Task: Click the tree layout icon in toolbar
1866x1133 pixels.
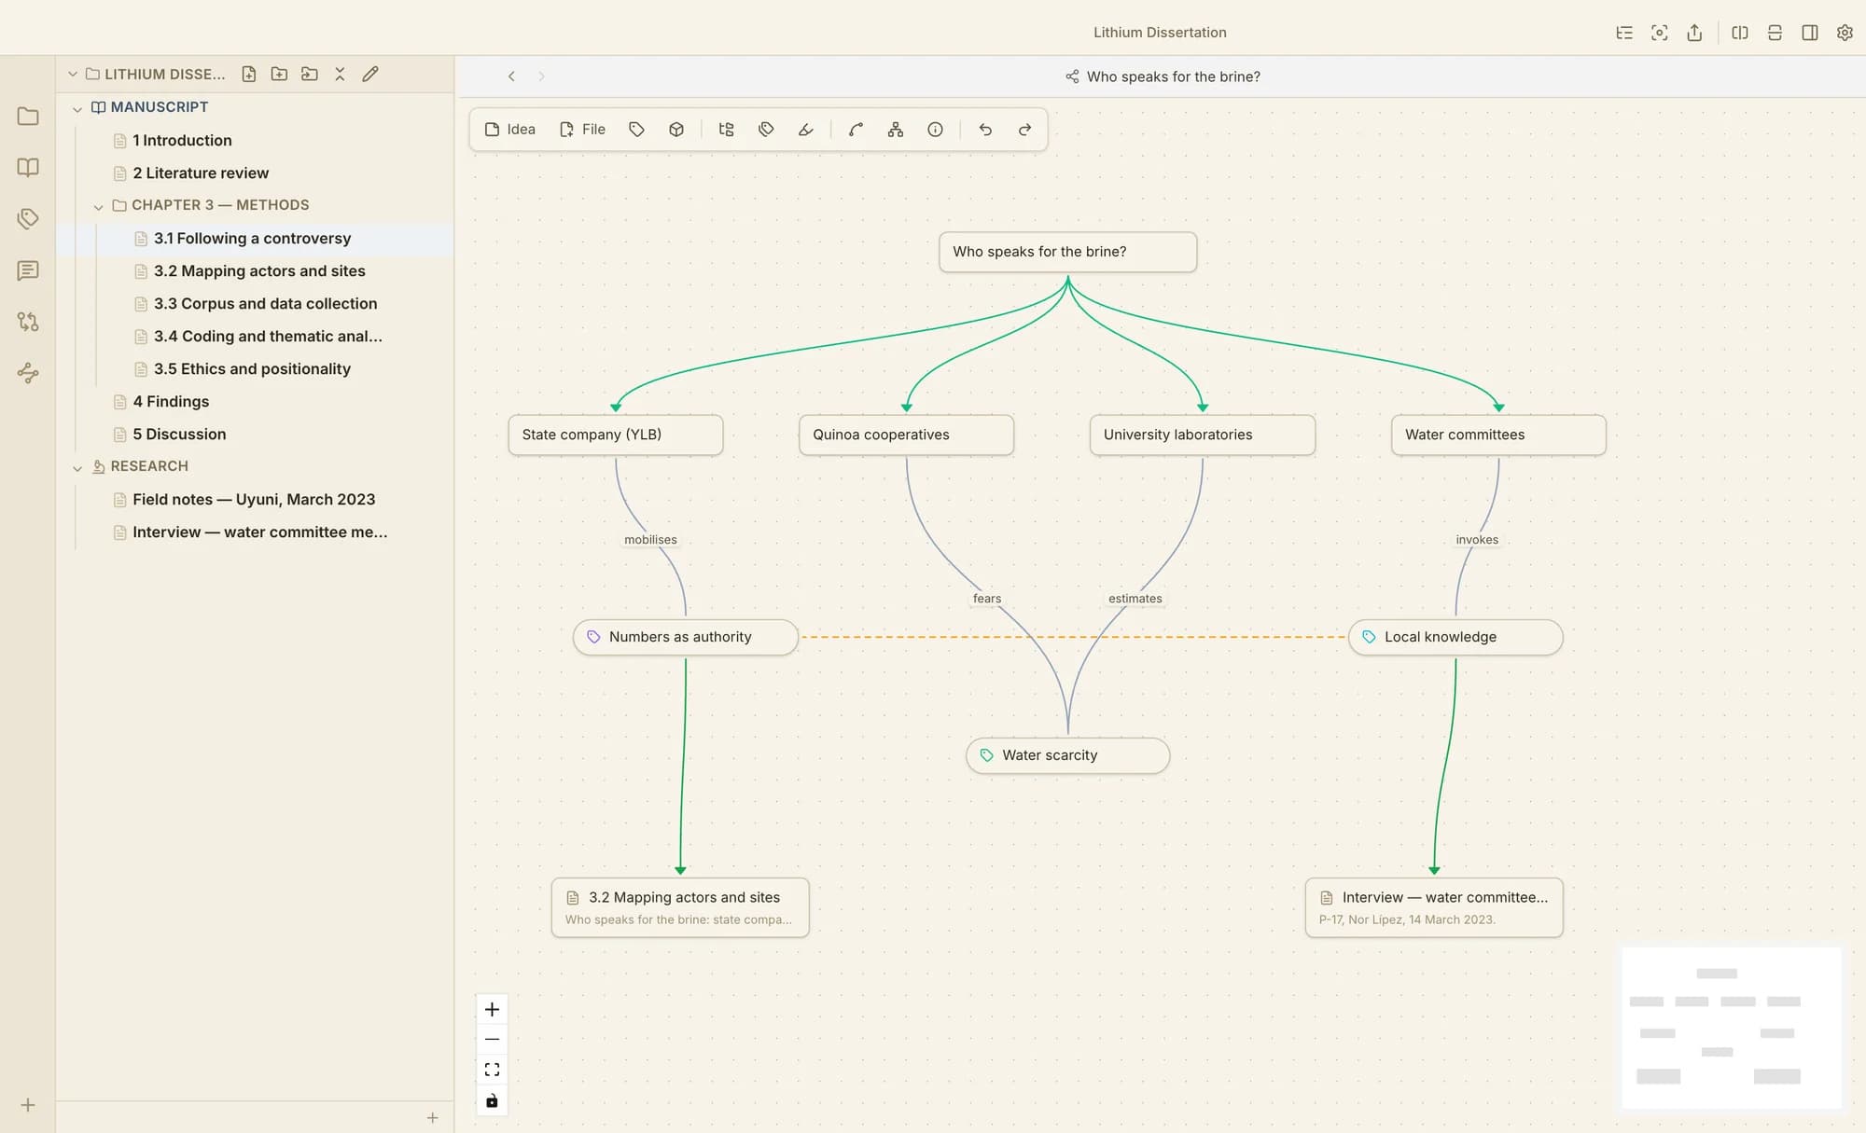Action: click(x=726, y=130)
